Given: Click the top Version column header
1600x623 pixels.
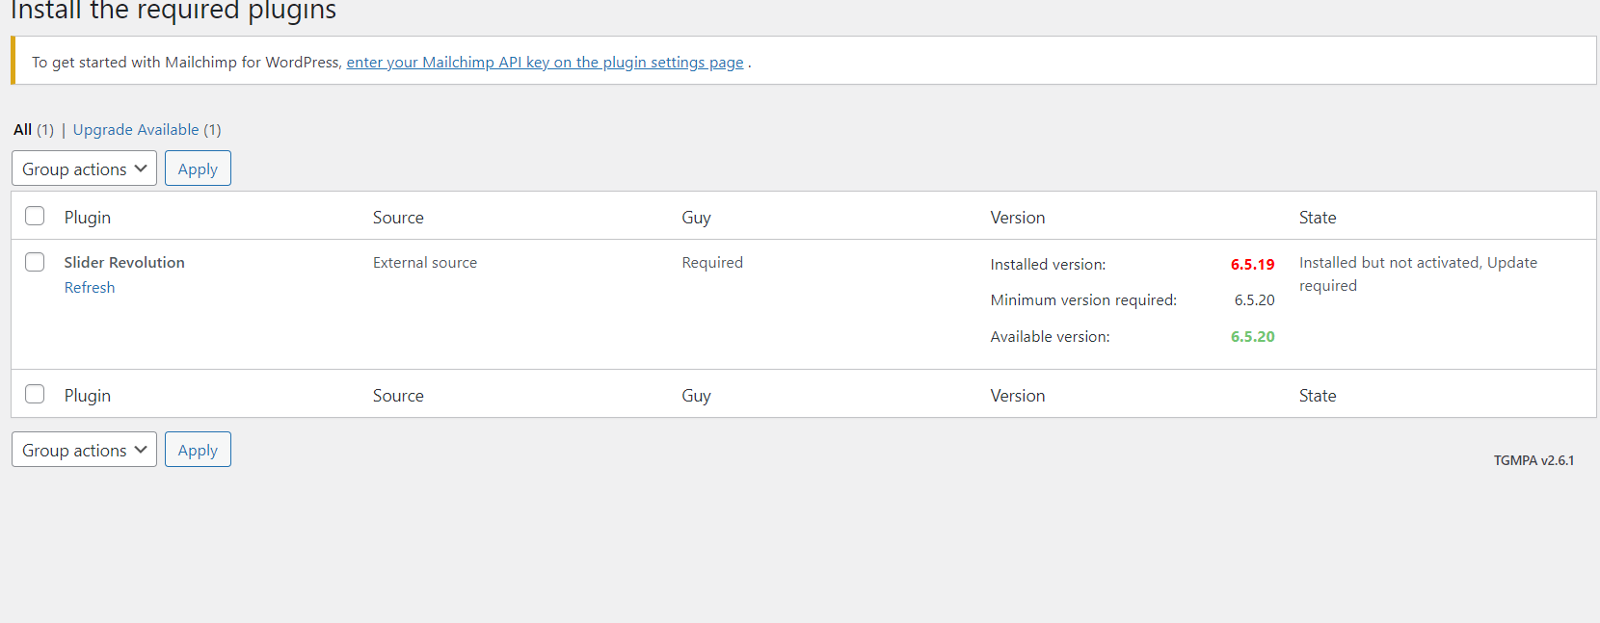Looking at the screenshot, I should pos(1018,218).
